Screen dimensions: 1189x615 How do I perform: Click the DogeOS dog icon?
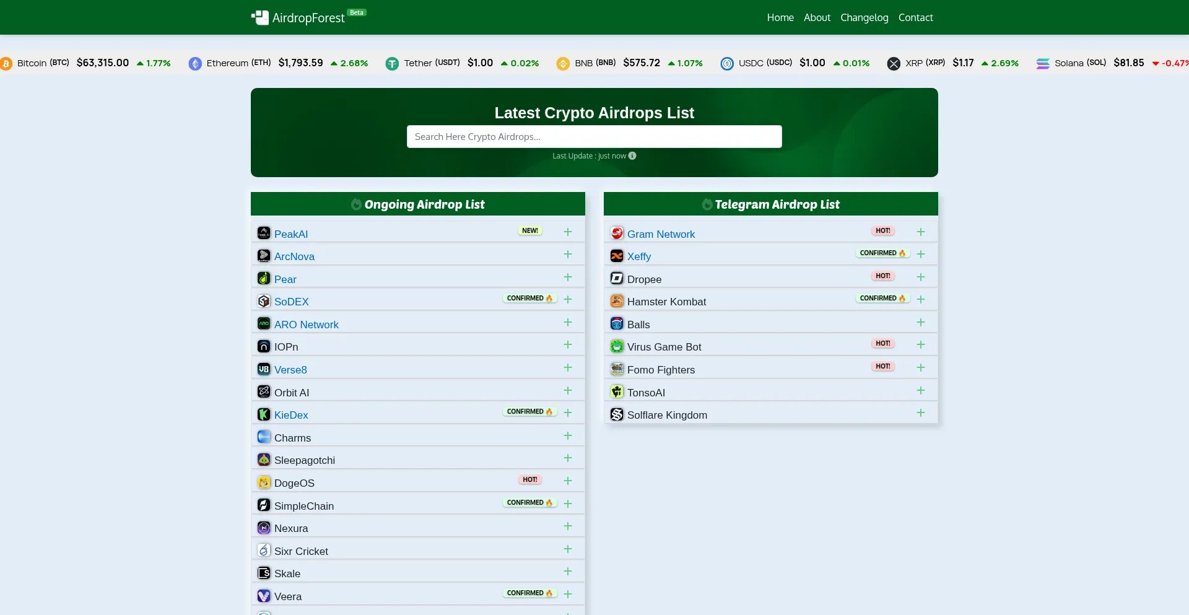click(264, 482)
